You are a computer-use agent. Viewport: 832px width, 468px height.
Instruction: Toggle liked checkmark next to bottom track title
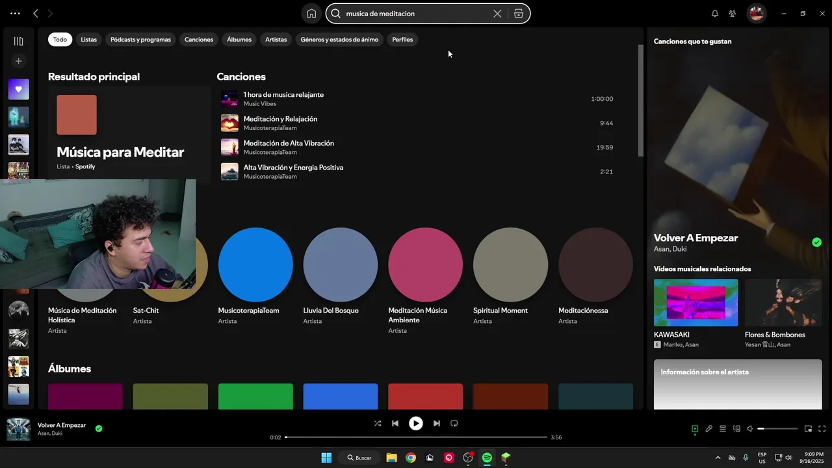(x=99, y=428)
